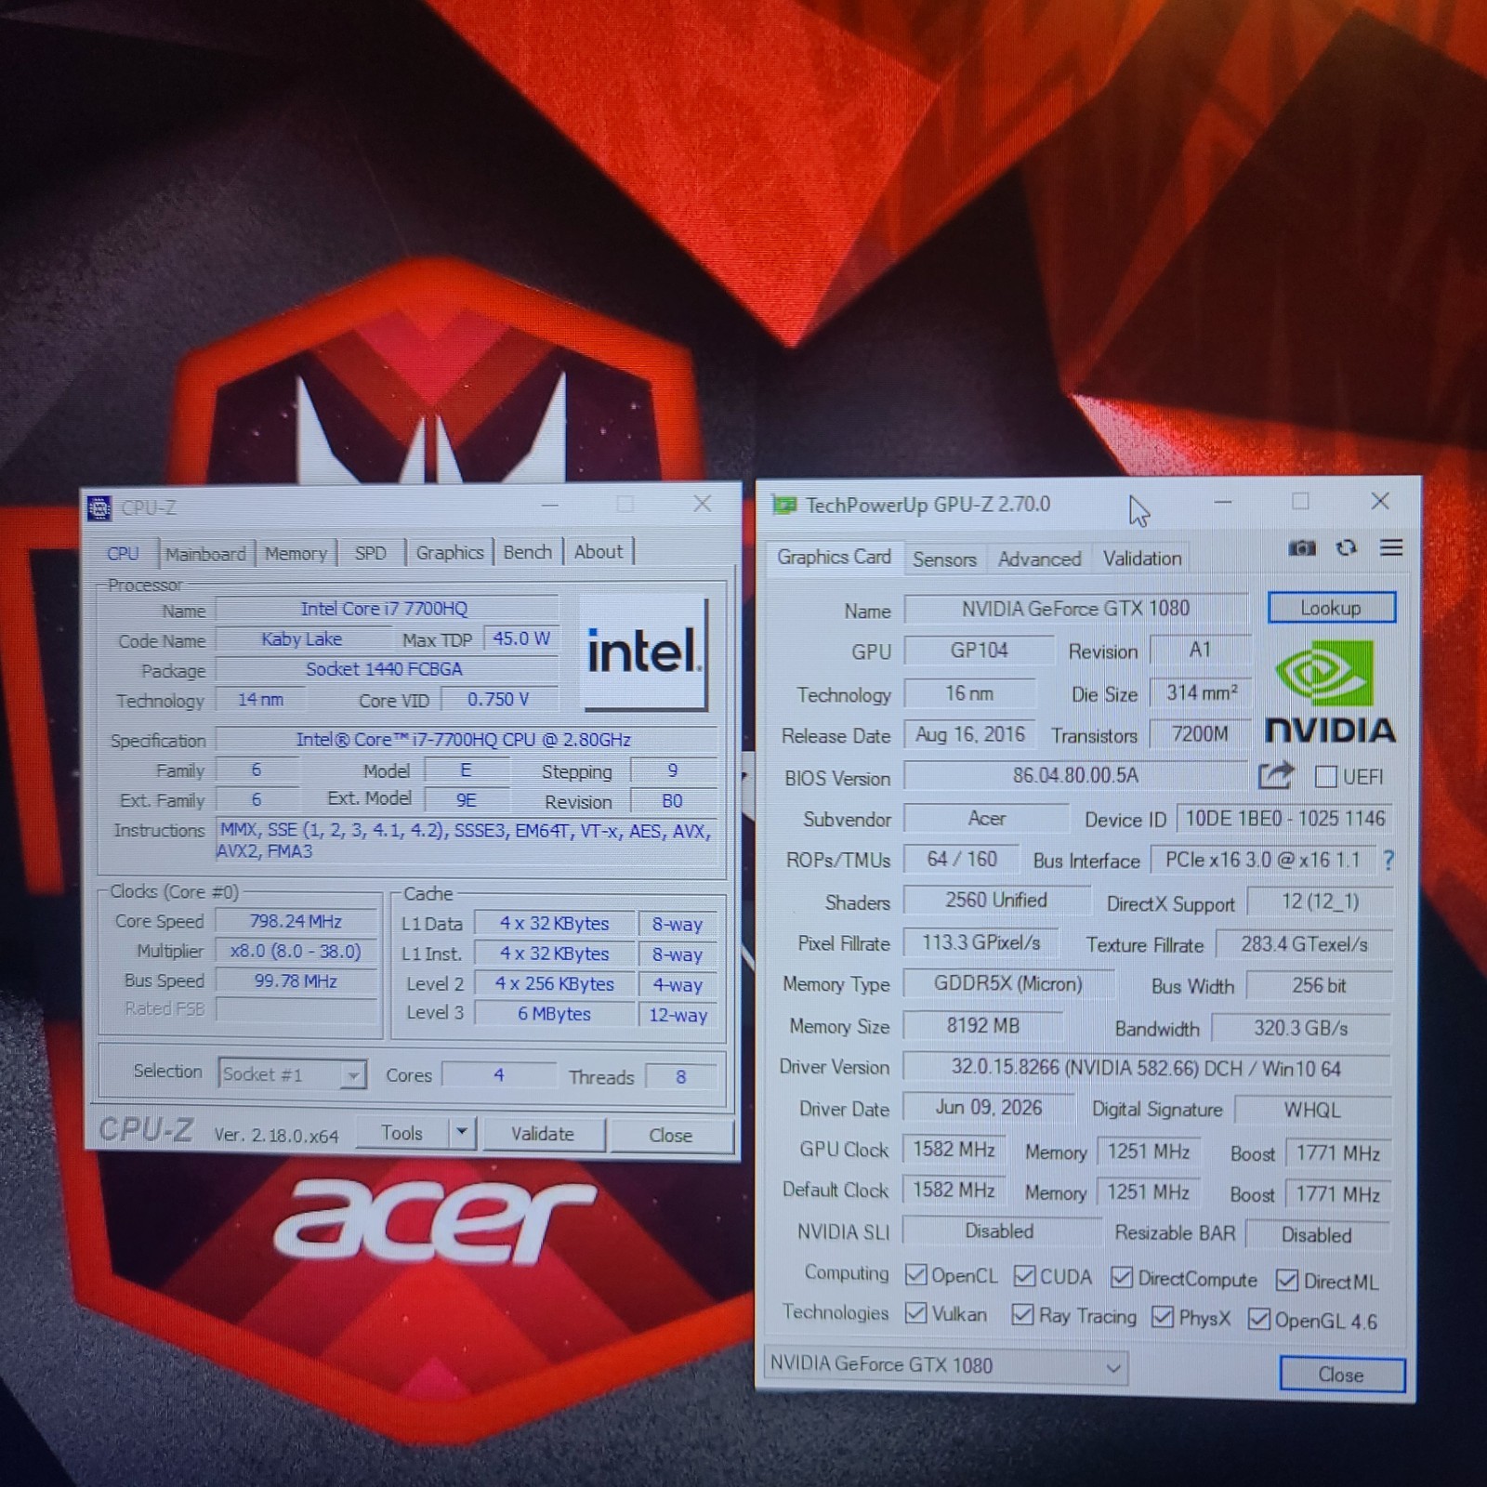Click the Core Speed value 798.24 MHz
Screen dimensions: 1487x1487
pos(296,921)
